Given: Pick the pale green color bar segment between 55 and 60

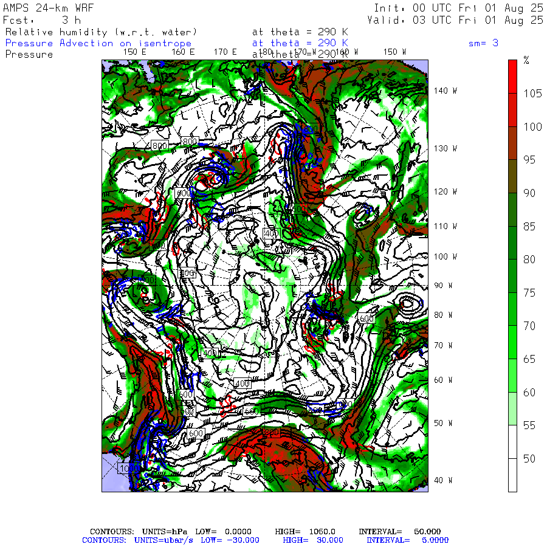Looking at the screenshot, I should (x=512, y=408).
